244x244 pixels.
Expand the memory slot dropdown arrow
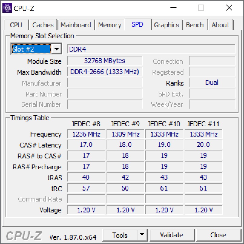pos(57,49)
